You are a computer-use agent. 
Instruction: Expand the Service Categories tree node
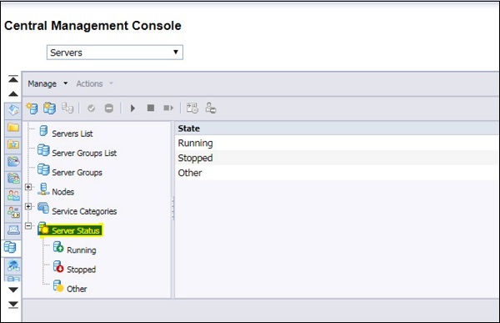click(x=28, y=206)
